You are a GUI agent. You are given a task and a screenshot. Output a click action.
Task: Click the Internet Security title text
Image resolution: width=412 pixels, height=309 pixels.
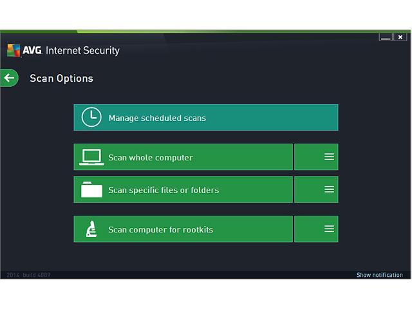pos(82,51)
